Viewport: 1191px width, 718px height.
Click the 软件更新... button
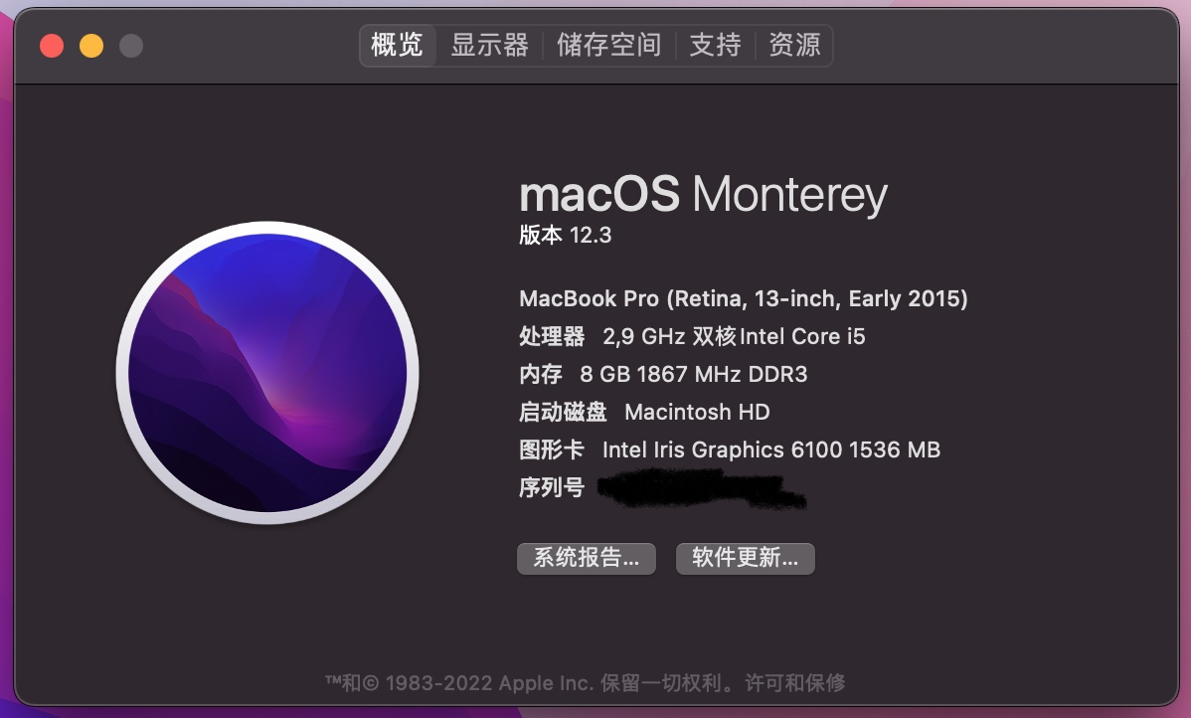[x=745, y=558]
